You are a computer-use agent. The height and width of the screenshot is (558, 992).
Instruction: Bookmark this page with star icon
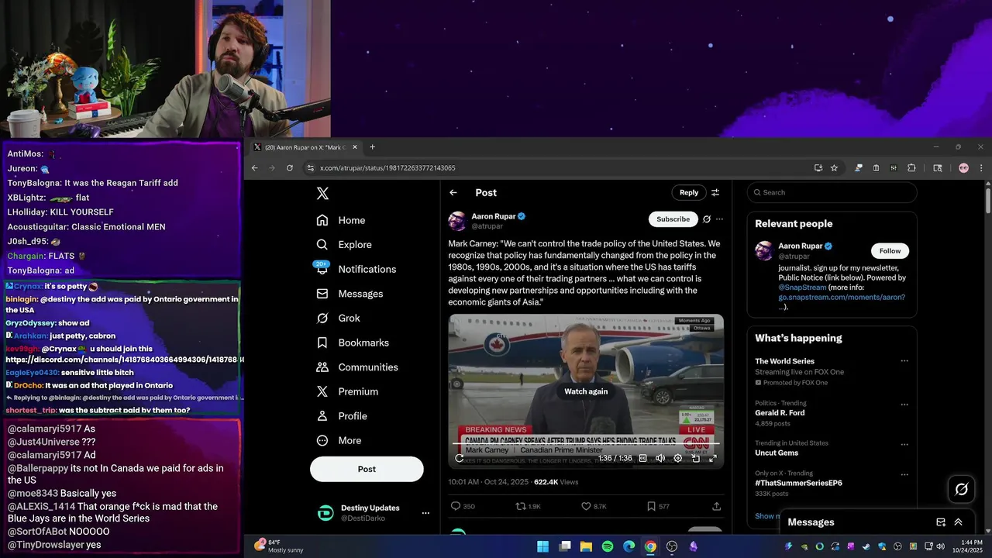(x=834, y=168)
